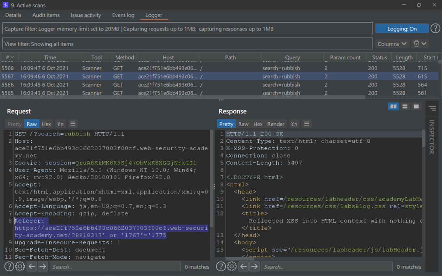Sort by the Time column header
This screenshot has height=276, width=442.
click(50, 57)
